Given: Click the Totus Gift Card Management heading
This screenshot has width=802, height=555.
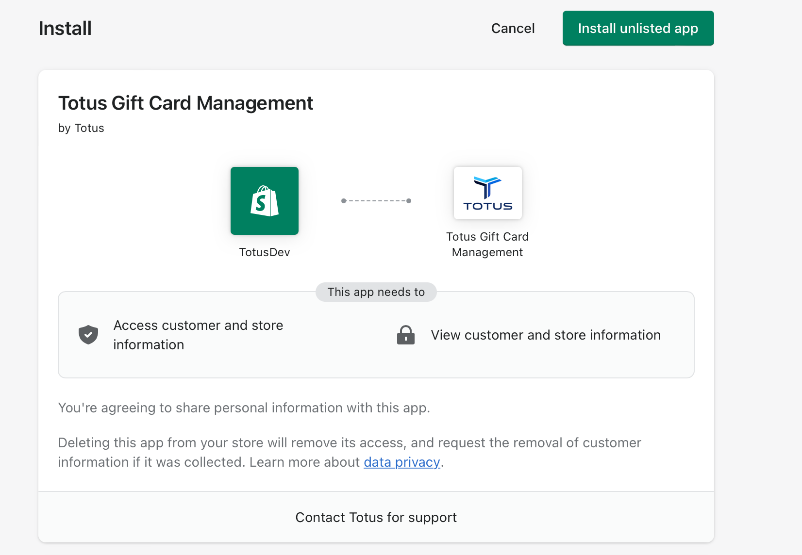Looking at the screenshot, I should 185,103.
